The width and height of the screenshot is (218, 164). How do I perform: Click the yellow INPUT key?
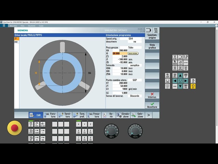tap(193, 86)
